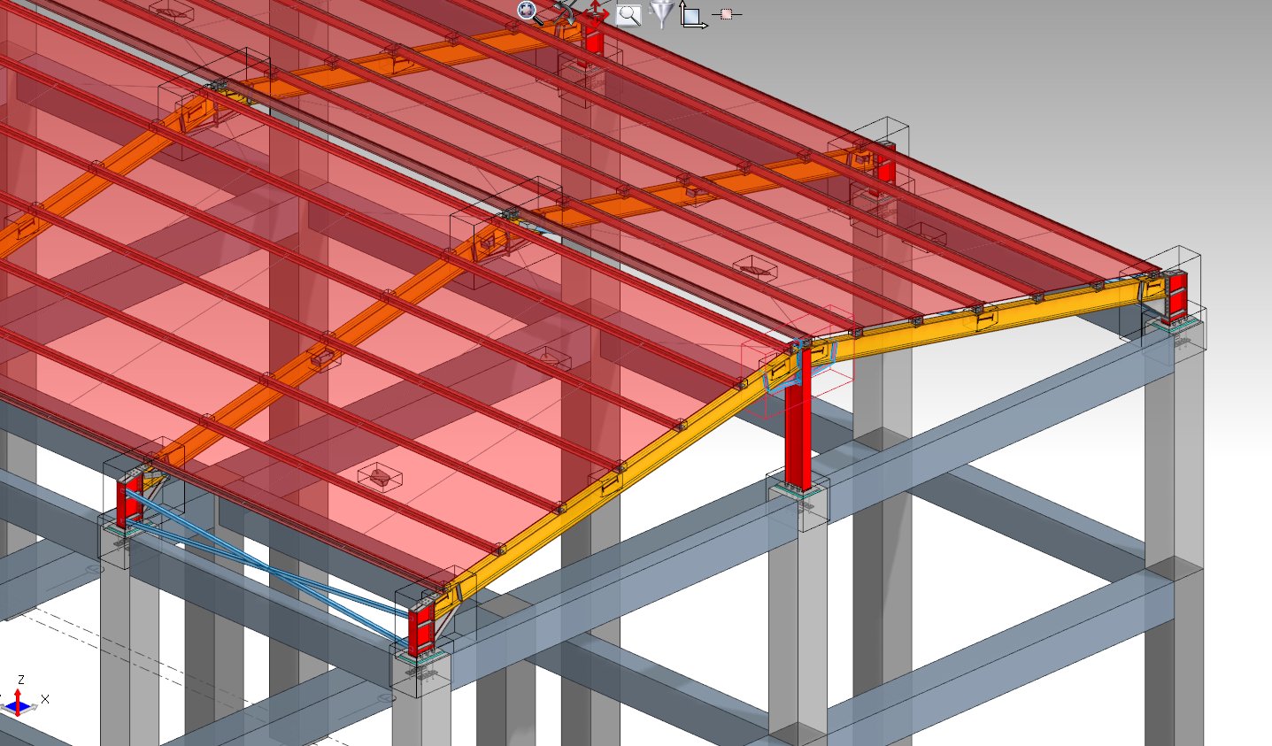Viewport: 1272px width, 746px height.
Task: Select the tall red column under the ridge
Action: click(x=797, y=425)
